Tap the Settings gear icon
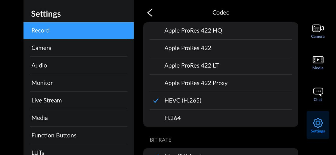Viewport: 336px width, 155px height. click(x=318, y=123)
